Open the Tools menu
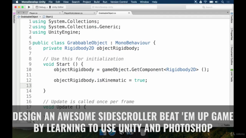The width and height of the screenshot is (246, 138). pyautogui.click(x=134, y=2)
